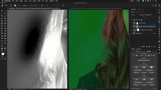Screen dimensions: 161x90
Task: Lock transparent pixels in Layers panel
Action: 134,20
